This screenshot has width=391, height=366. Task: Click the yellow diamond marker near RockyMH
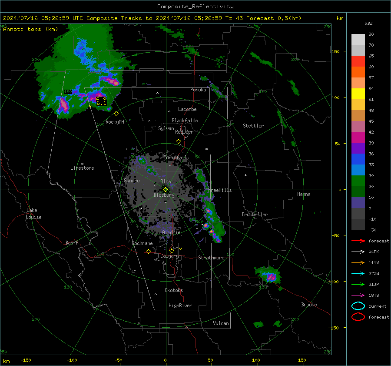click(x=116, y=114)
